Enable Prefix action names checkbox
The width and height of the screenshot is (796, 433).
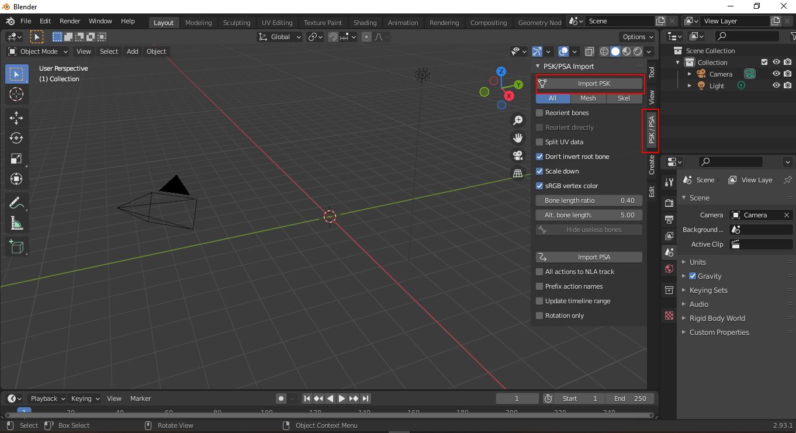[x=539, y=286]
